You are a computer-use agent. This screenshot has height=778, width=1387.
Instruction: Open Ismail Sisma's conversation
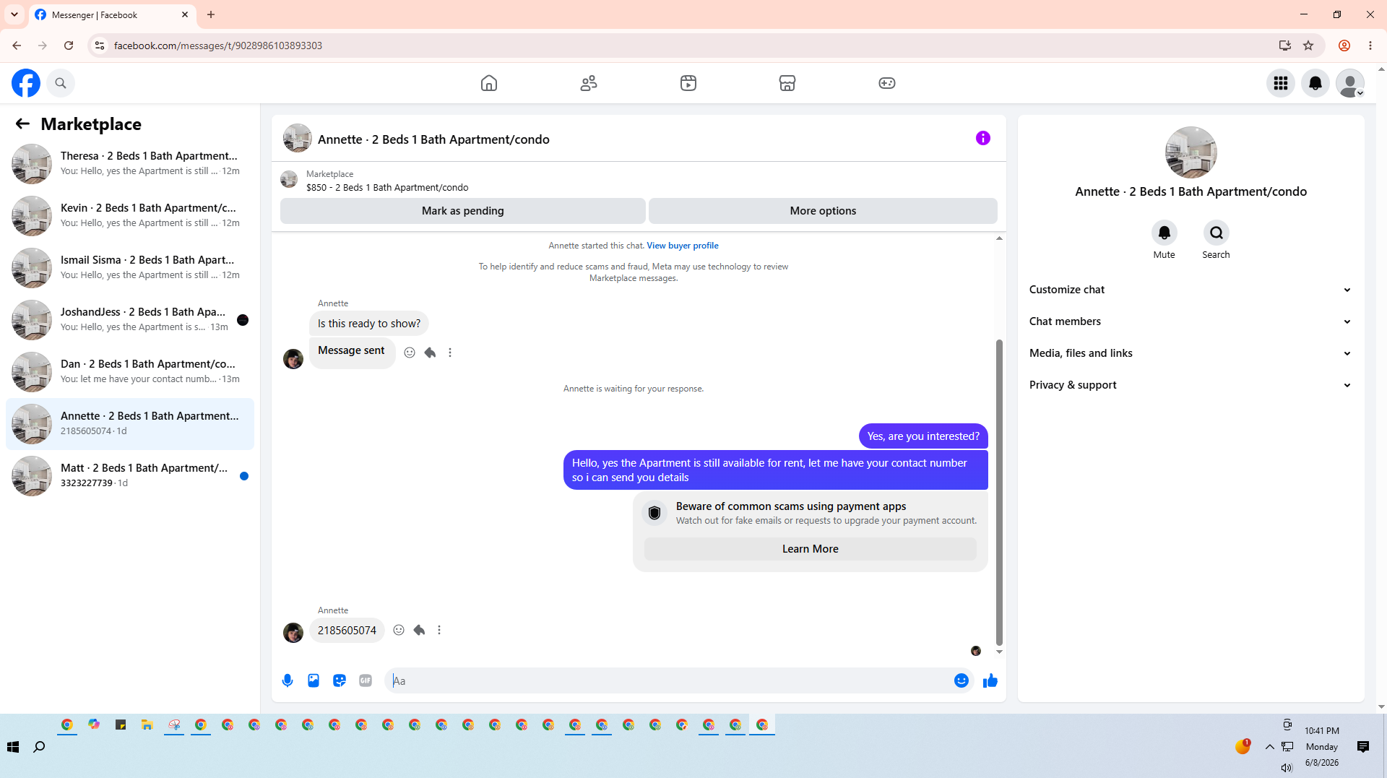[130, 268]
